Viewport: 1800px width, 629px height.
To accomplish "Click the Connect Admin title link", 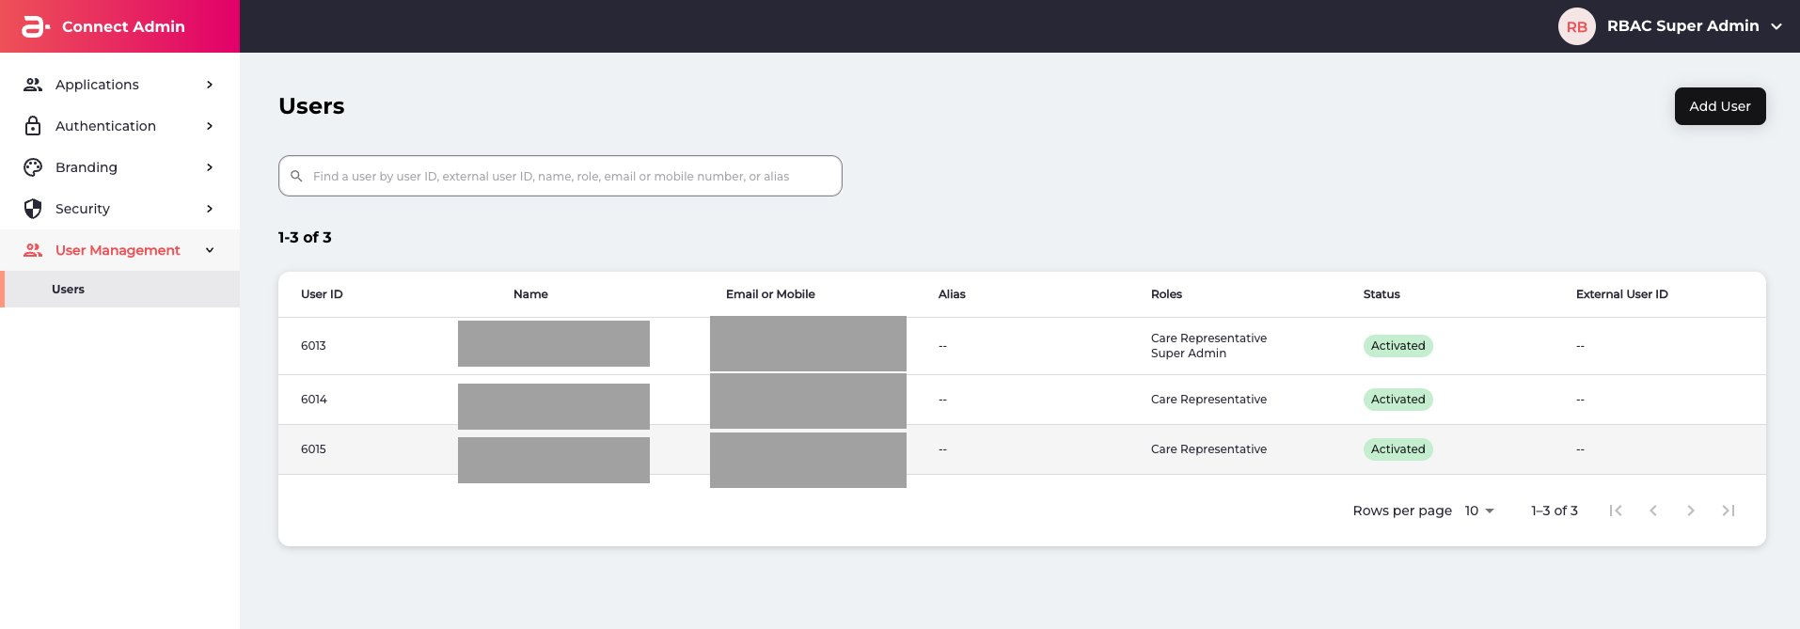I will 123,26.
